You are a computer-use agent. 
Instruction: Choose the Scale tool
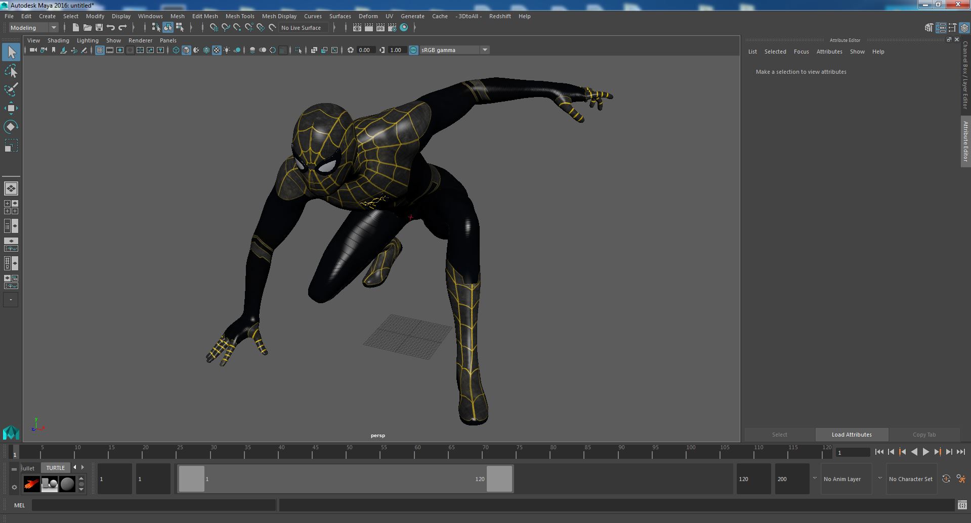click(x=11, y=146)
